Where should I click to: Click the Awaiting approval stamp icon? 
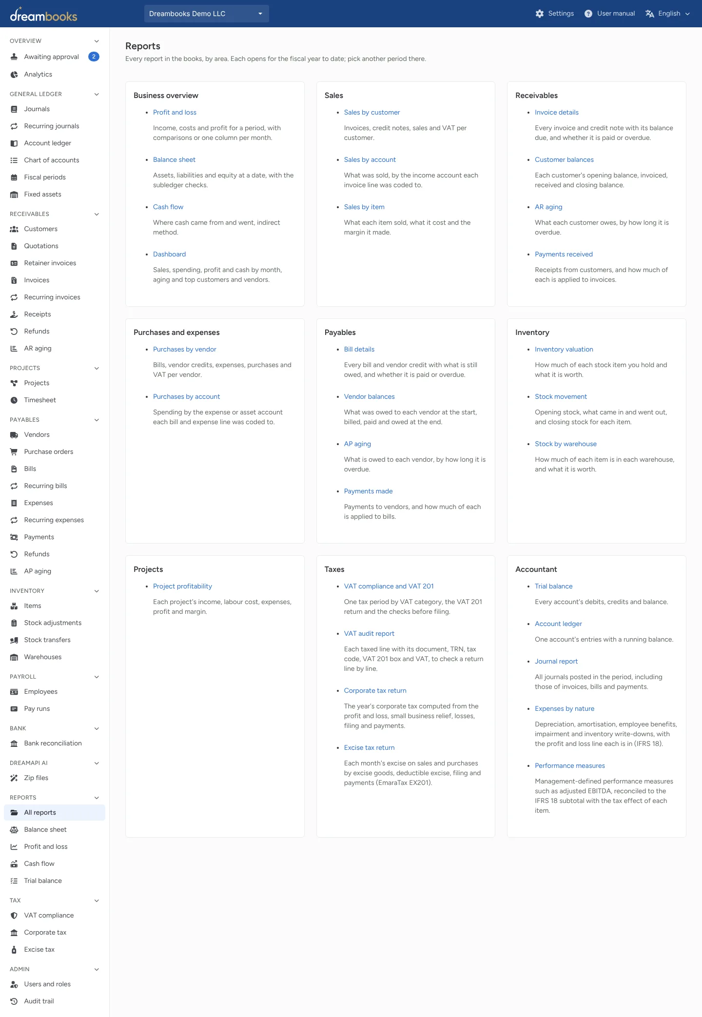[x=14, y=57]
